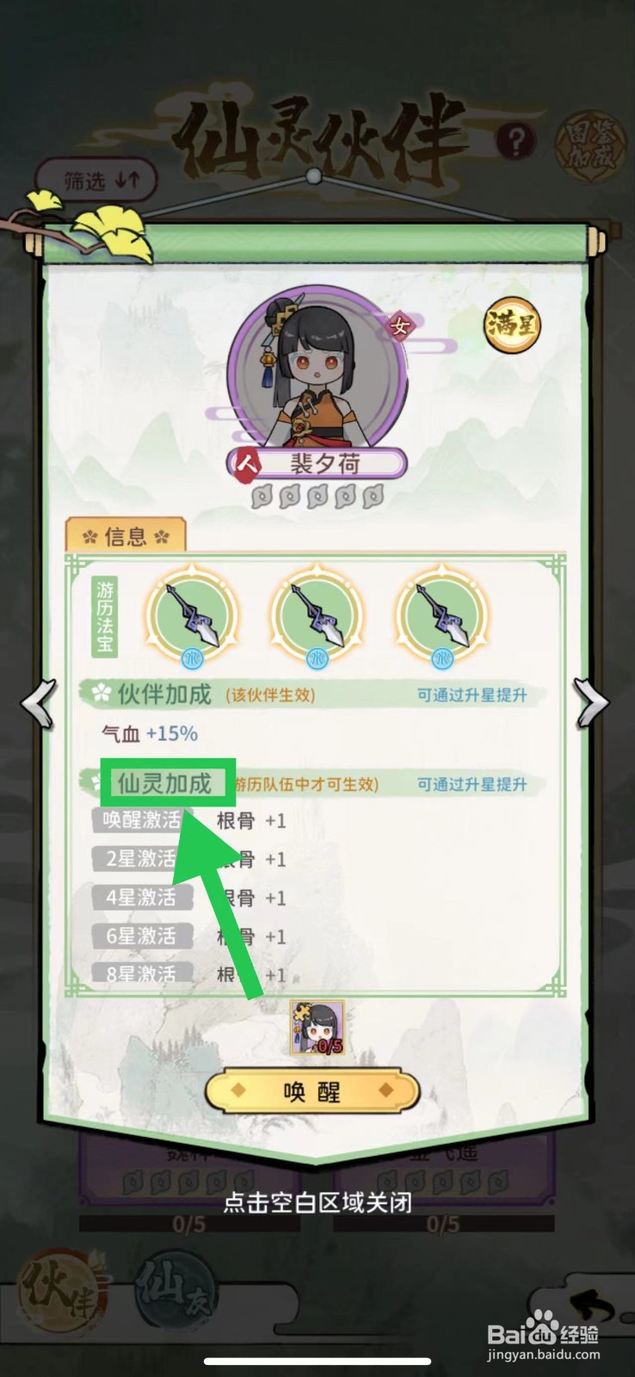Select the first 游历法宝 dagger icon
The width and height of the screenshot is (635, 1377).
pos(192,616)
